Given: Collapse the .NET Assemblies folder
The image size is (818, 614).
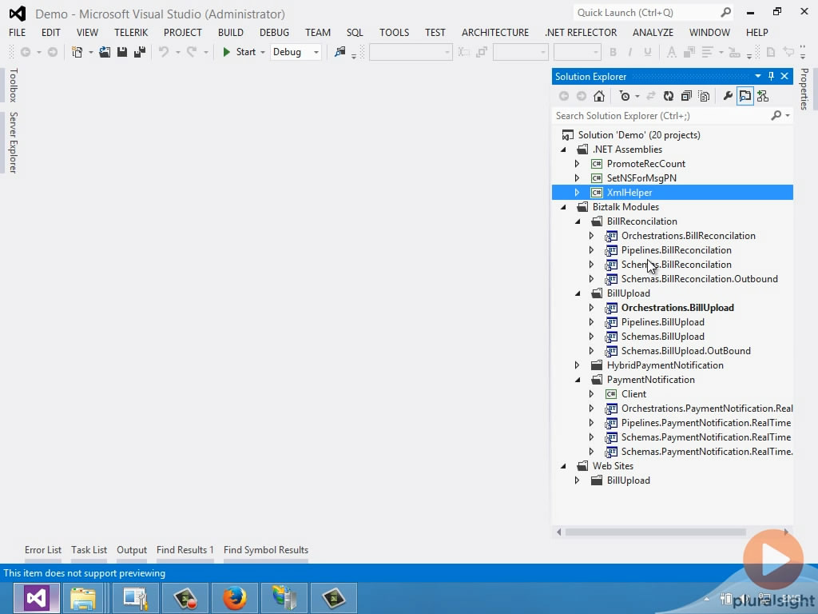Looking at the screenshot, I should (563, 150).
